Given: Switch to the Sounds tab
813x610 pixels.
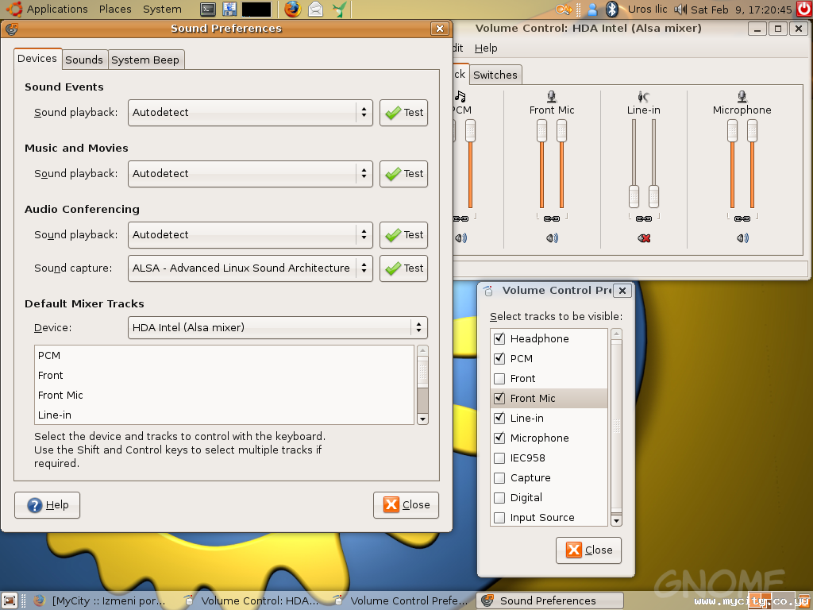Looking at the screenshot, I should tap(84, 60).
